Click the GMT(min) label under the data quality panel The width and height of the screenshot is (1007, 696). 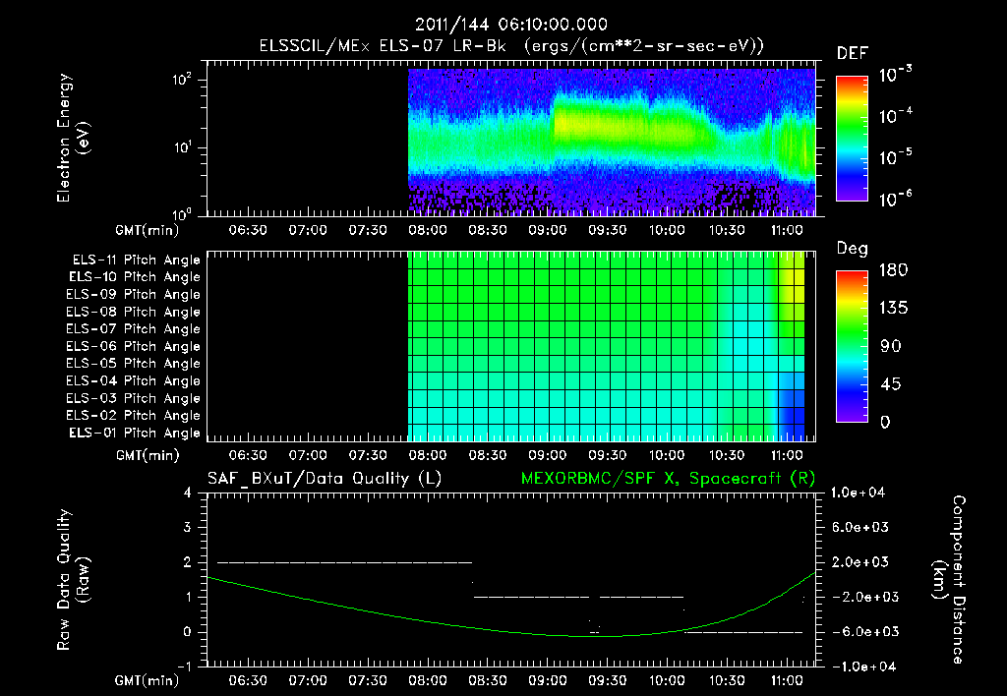148,680
